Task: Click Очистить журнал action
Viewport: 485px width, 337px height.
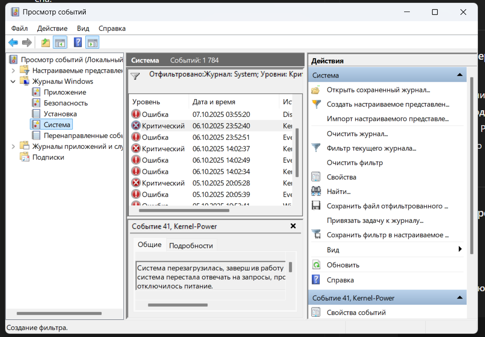Action: tap(357, 134)
